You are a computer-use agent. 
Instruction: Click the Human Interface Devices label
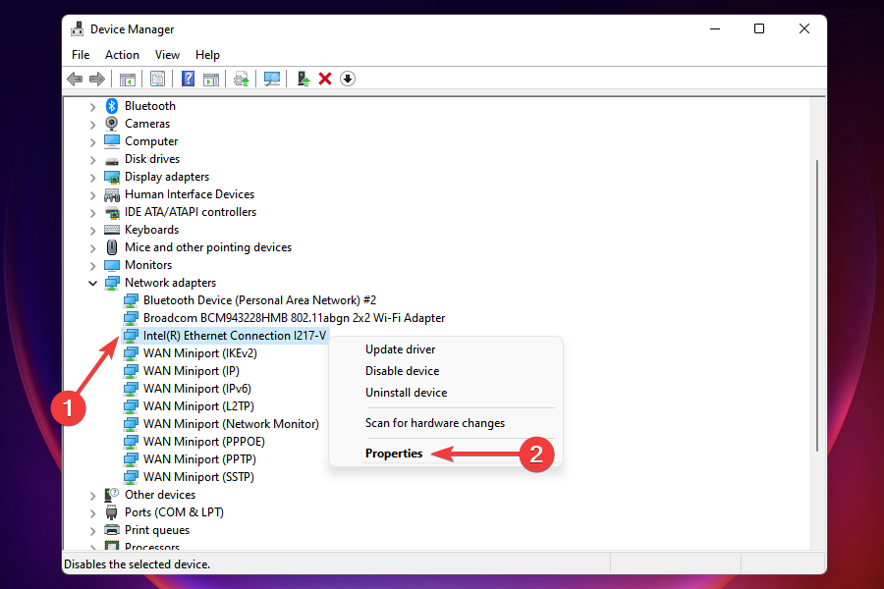[x=190, y=194]
